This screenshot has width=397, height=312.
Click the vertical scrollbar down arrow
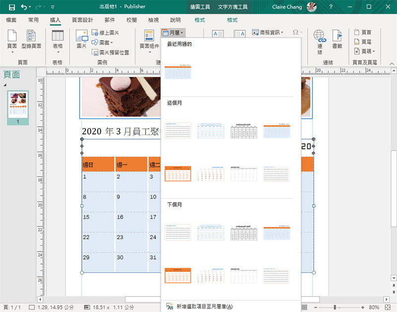pyautogui.click(x=394, y=278)
